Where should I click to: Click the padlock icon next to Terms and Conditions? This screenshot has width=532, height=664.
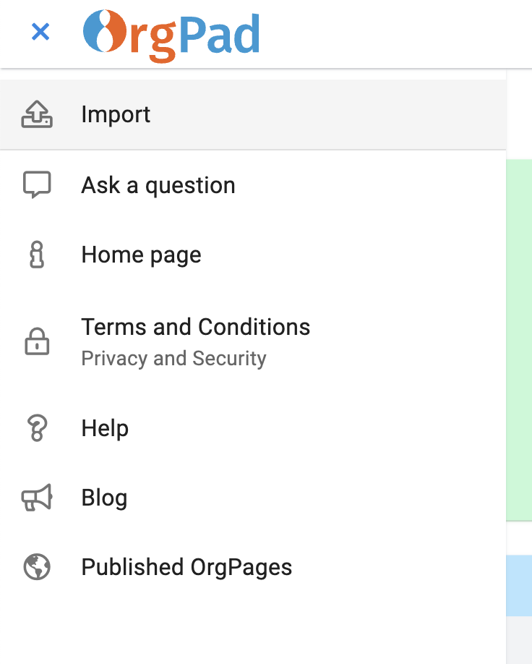point(36,341)
